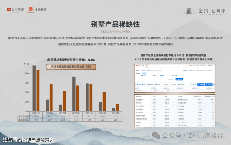Click the orange 别墅成交 legend swatch

tap(19, 120)
